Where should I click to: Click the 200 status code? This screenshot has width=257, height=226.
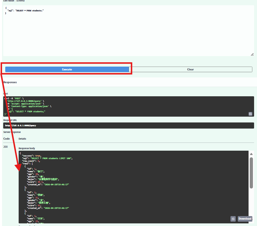[x=6, y=147]
